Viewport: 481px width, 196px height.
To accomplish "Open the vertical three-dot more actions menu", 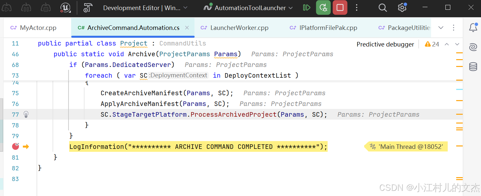I will [x=357, y=8].
